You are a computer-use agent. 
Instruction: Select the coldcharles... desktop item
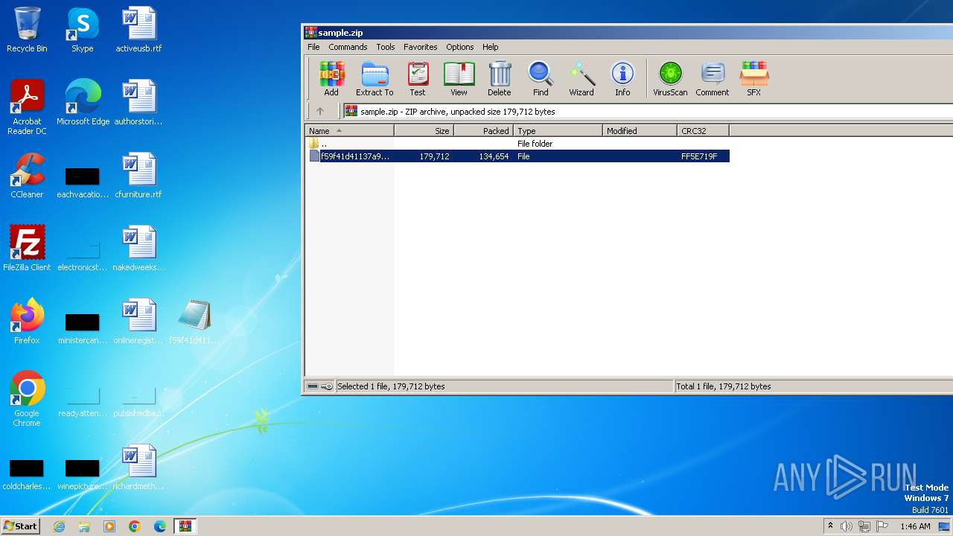click(27, 474)
